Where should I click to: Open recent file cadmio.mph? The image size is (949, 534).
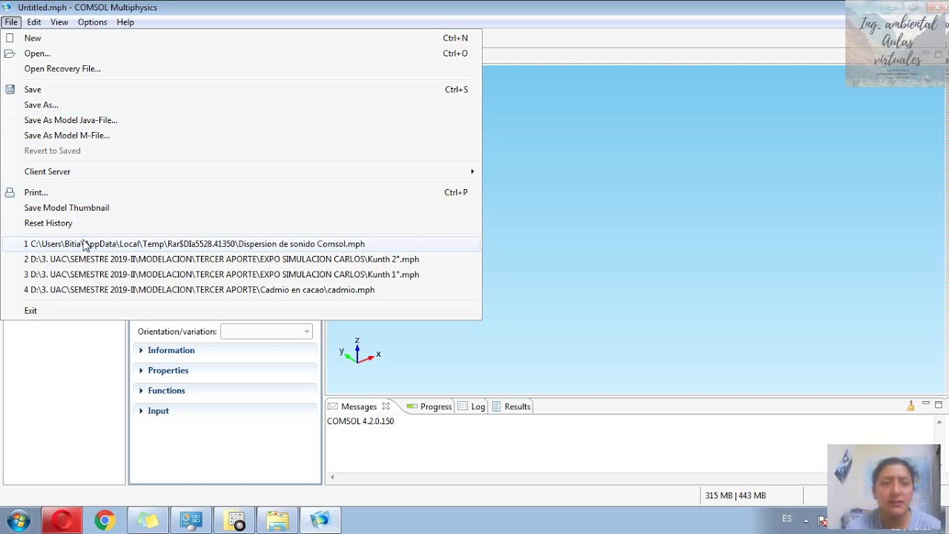pyautogui.click(x=241, y=290)
